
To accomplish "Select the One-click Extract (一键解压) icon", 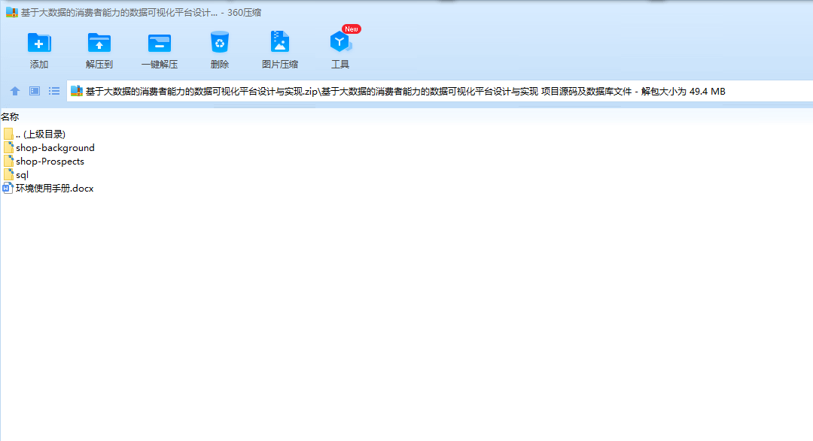I will pos(159,43).
